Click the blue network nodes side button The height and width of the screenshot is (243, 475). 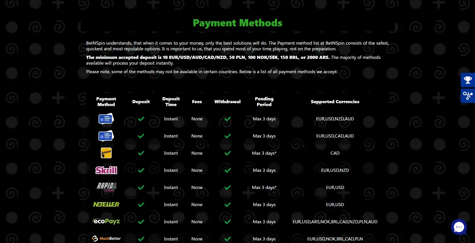468,95
